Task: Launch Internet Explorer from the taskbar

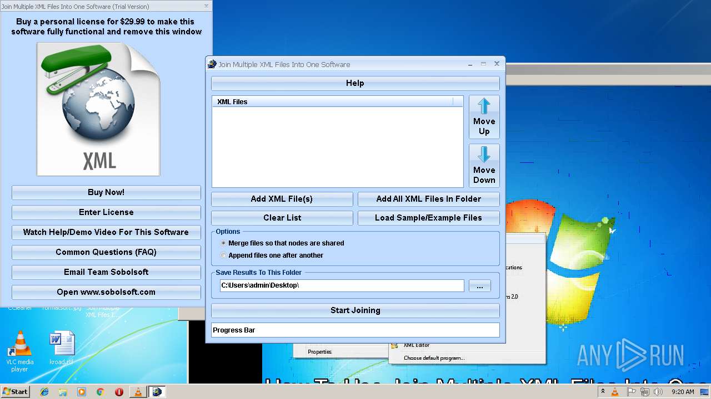Action: tap(44, 392)
